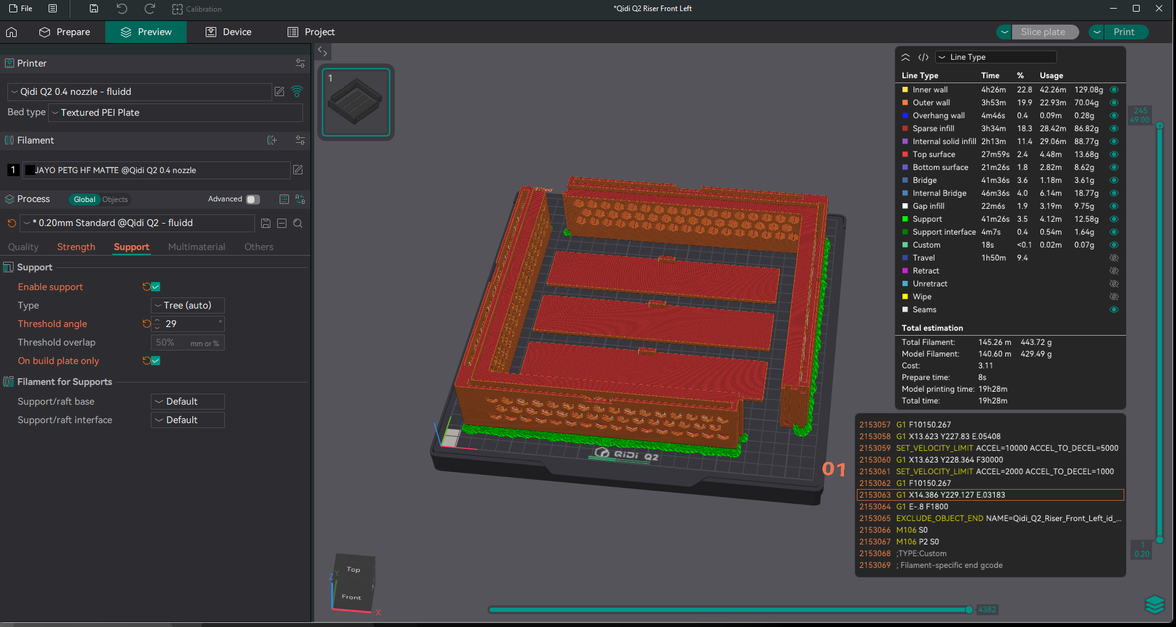Click the undo arrow icon
The height and width of the screenshot is (627, 1176).
122,9
